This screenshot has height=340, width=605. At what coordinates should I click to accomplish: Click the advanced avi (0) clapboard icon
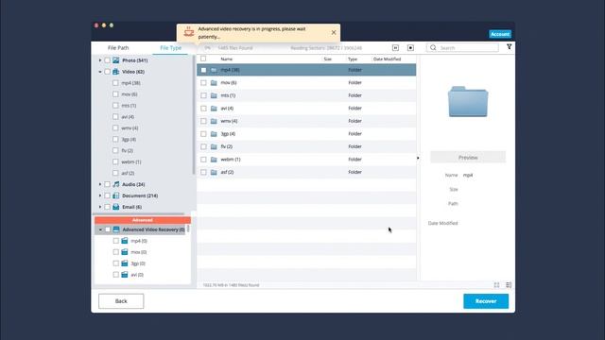(x=125, y=275)
